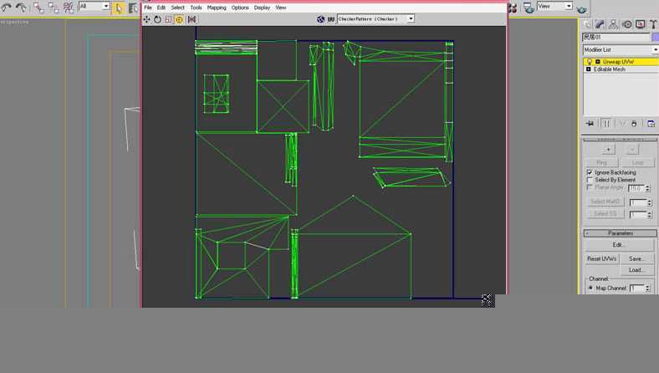Click the grow selection plus button
The width and height of the screenshot is (659, 373).
pyautogui.click(x=608, y=150)
